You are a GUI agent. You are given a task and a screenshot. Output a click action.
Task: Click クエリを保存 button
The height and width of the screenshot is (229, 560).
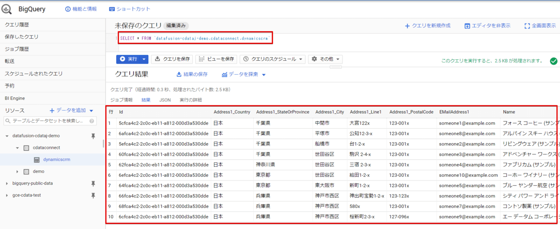point(172,59)
